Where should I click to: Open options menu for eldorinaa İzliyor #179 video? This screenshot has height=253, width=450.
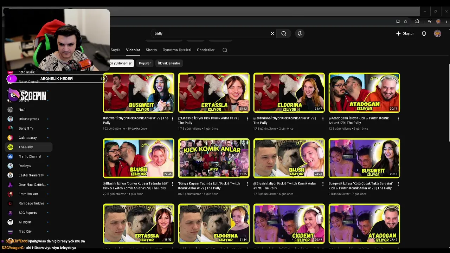[323, 119]
